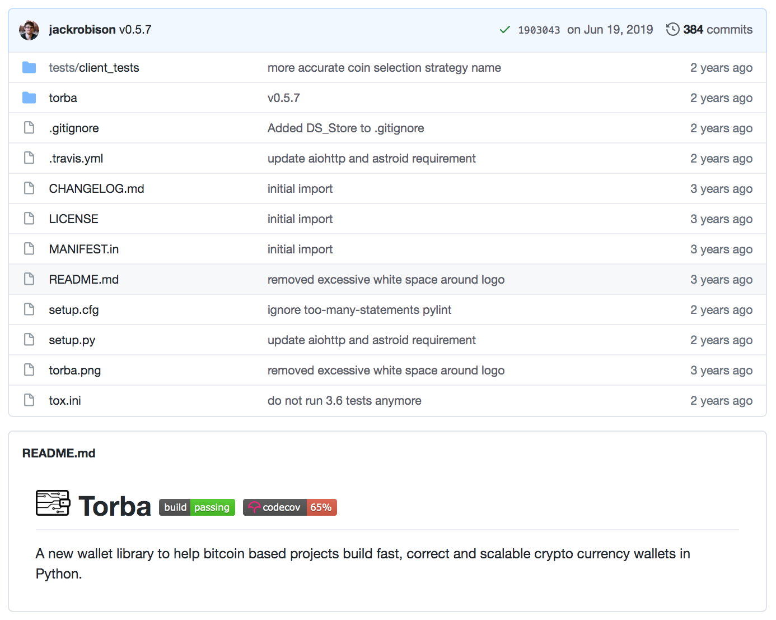Open 'update aiohttp' commit on .travis.yml row
The height and width of the screenshot is (620, 776).
point(372,159)
